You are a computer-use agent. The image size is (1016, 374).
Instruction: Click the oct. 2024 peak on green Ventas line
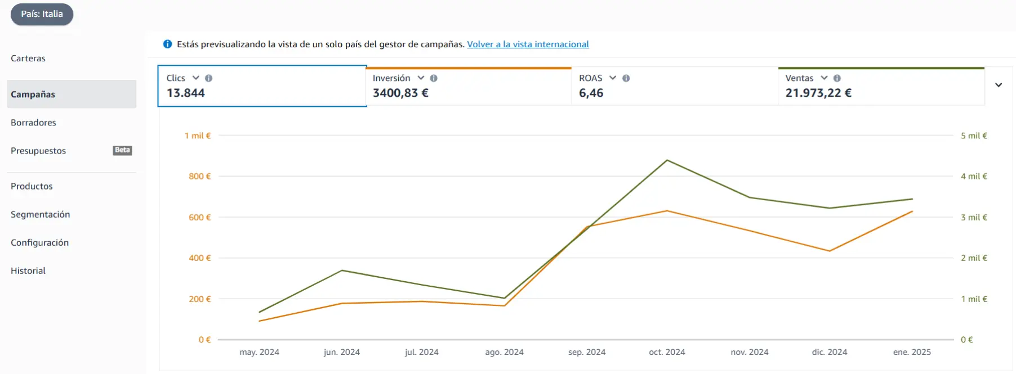click(x=667, y=160)
